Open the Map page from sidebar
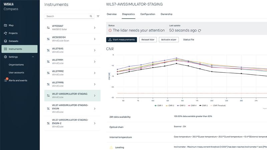267x150 pixels. point(11,25)
